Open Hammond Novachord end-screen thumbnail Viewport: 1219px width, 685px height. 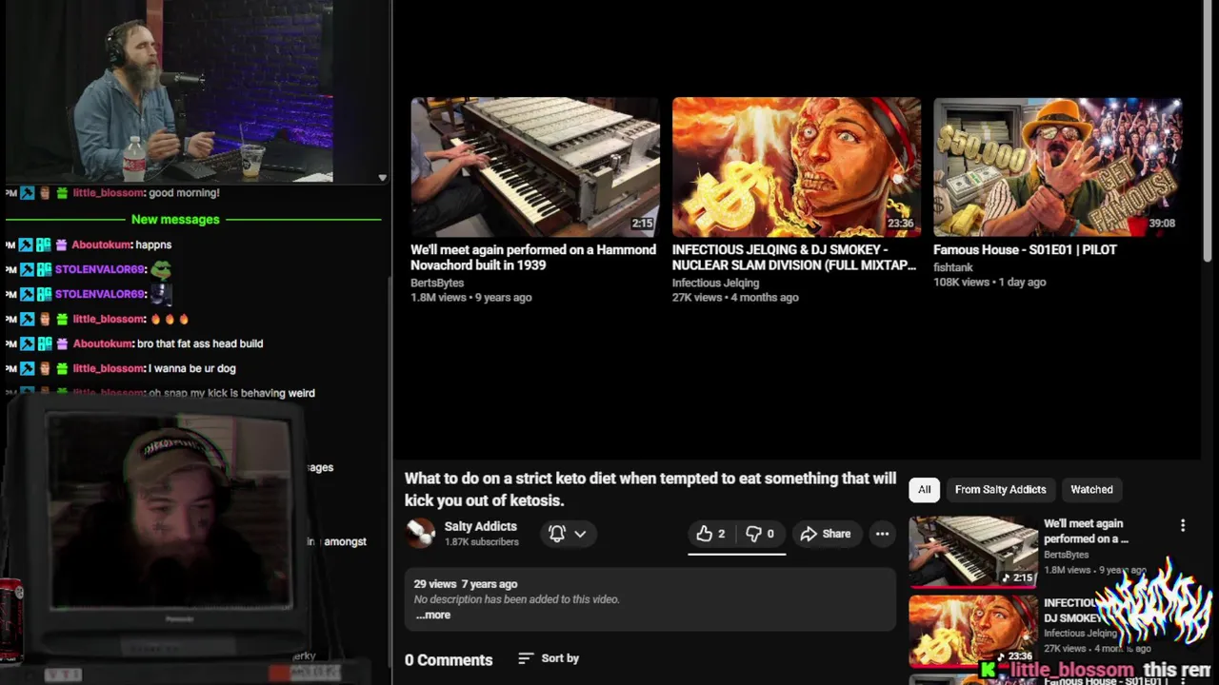pos(534,166)
